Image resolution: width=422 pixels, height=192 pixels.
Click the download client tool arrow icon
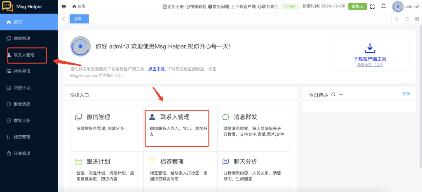(370, 48)
